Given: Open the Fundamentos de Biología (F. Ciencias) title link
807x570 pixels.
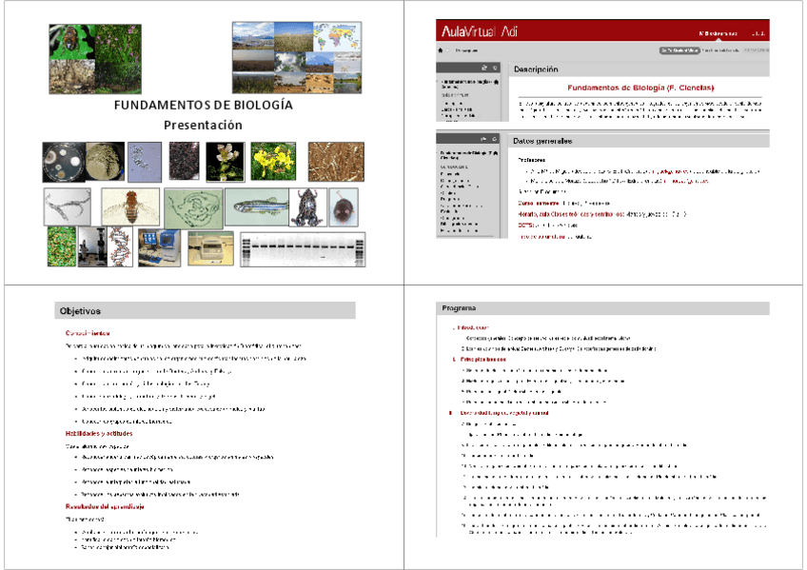Looking at the screenshot, I should pyautogui.click(x=640, y=88).
